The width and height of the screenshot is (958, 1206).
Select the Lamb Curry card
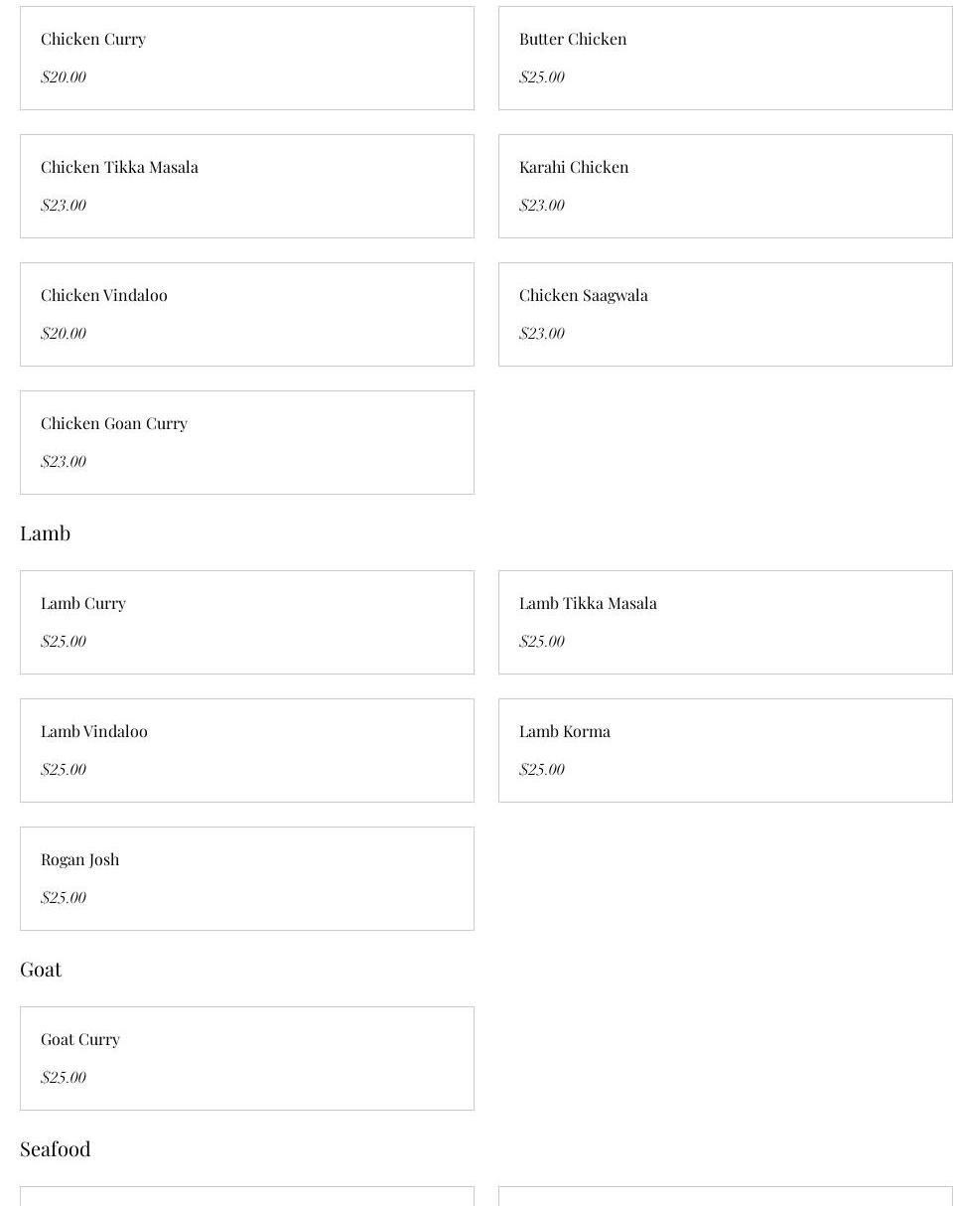pyautogui.click(x=247, y=622)
